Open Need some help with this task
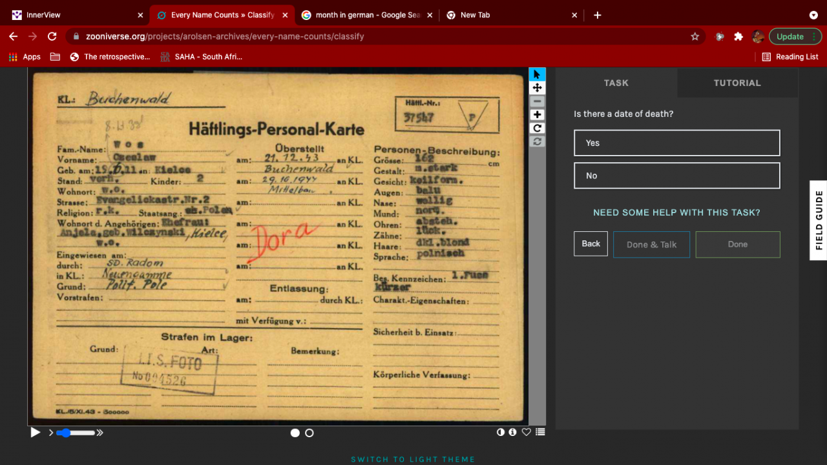The image size is (827, 465). click(676, 212)
